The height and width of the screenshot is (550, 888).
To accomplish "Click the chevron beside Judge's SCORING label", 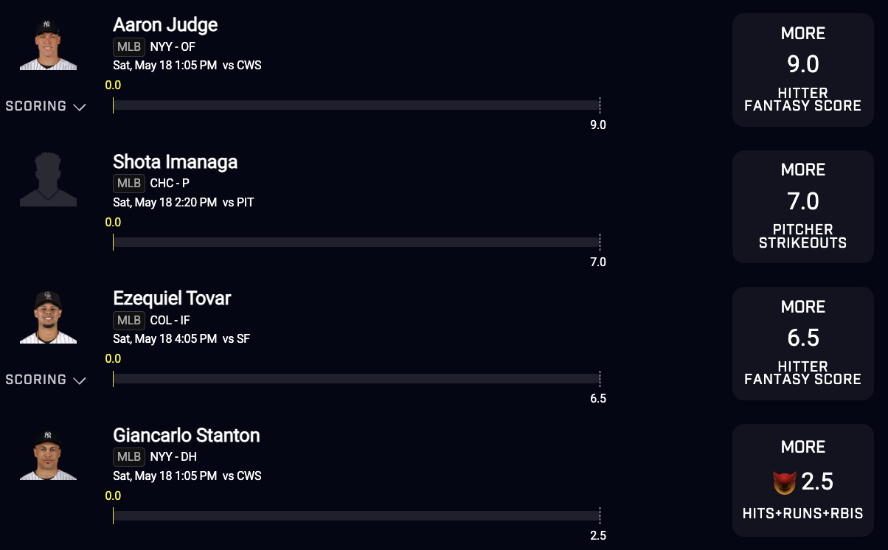I will [x=80, y=107].
